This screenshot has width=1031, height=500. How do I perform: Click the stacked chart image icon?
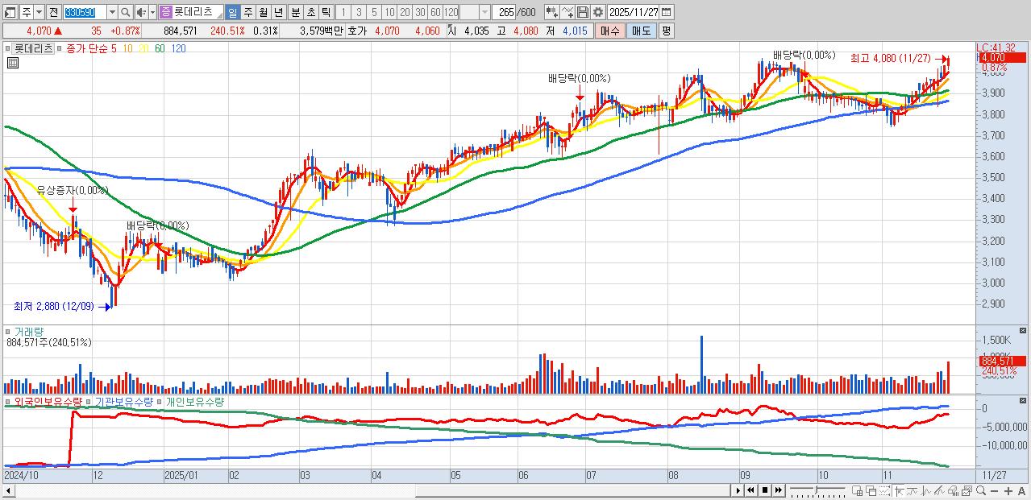[967, 490]
